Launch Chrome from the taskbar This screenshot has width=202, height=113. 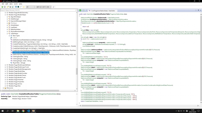pos(23,111)
